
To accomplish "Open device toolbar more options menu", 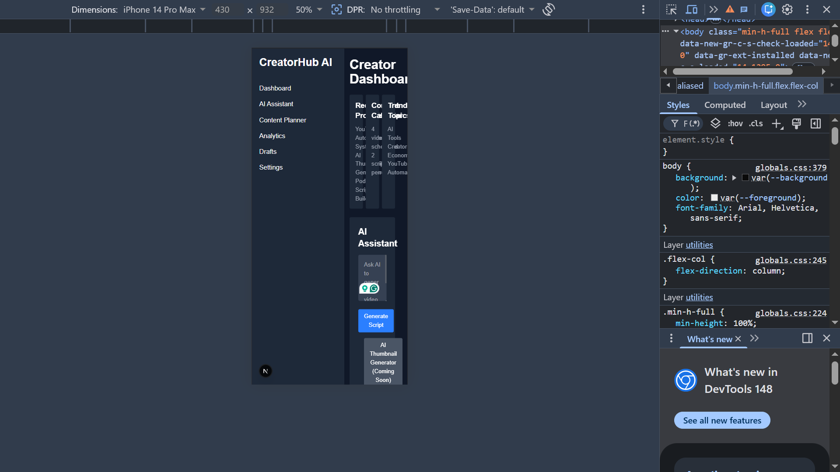I will tap(643, 9).
